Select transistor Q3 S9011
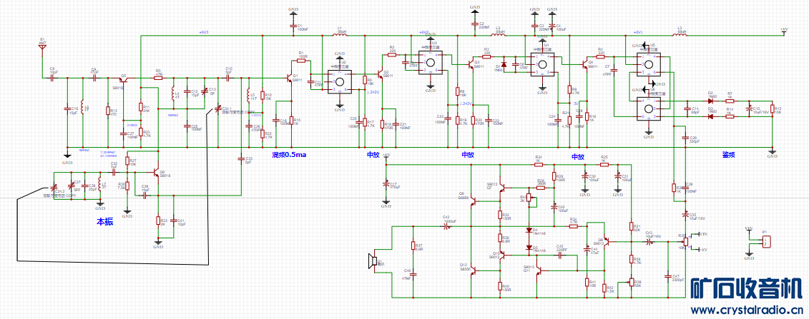The height and width of the screenshot is (319, 809). tap(471, 65)
